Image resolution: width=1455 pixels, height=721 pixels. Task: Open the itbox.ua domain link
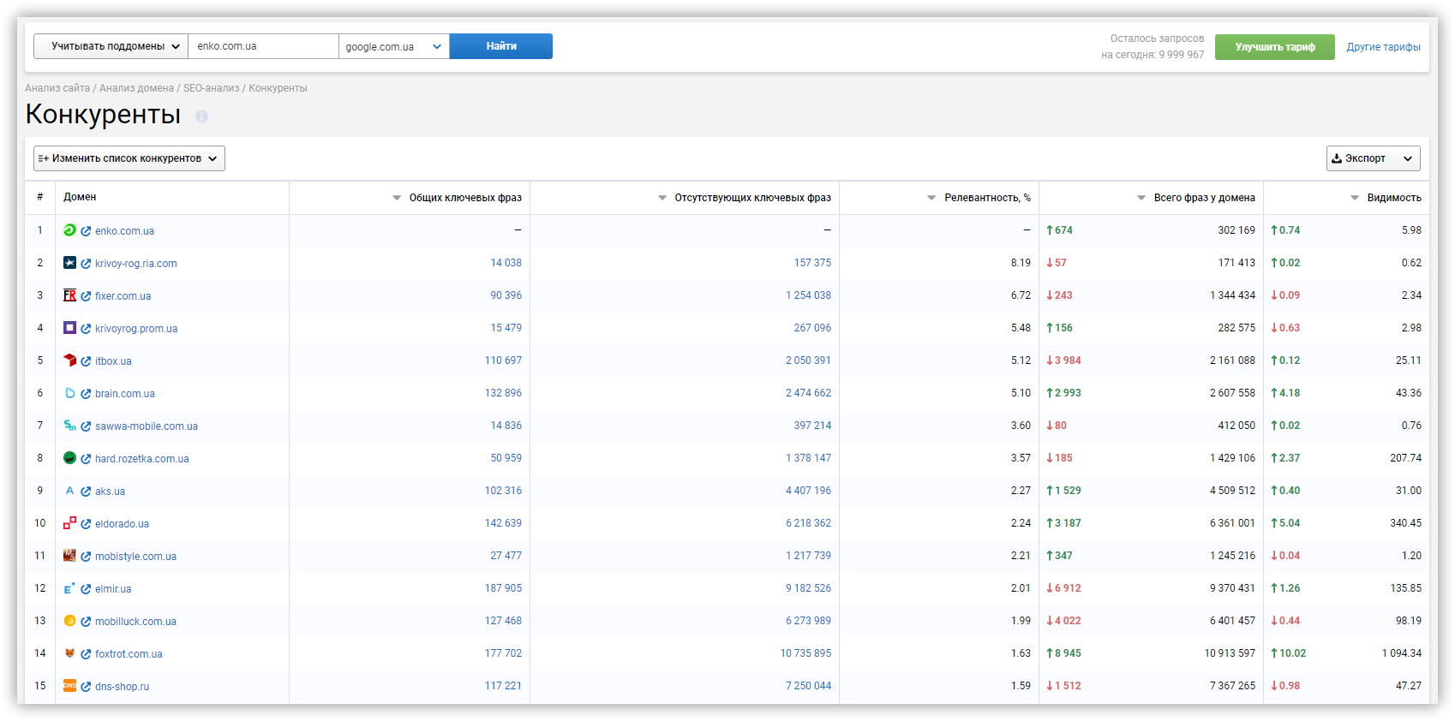coord(113,361)
